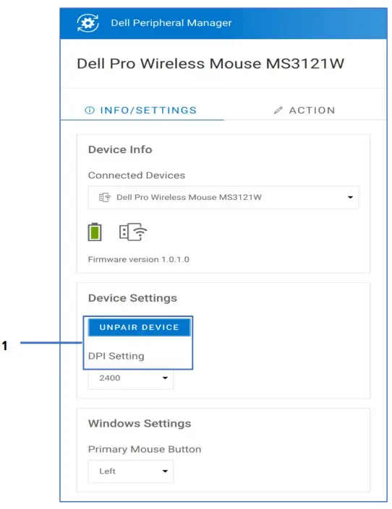Switch to the INFO/SETTINGS tab
Screen dimensions: 392x509
click(x=142, y=110)
